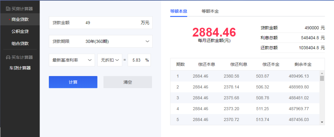The height and width of the screenshot is (137, 334).
Task: Click the repayment table scrollbar thumb
Action: click(322, 78)
